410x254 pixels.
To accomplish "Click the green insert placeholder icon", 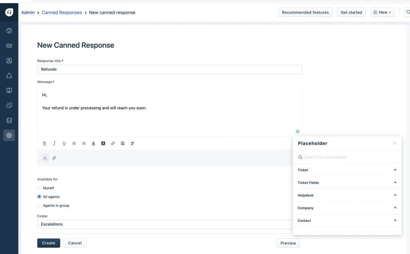I will pos(297,131).
